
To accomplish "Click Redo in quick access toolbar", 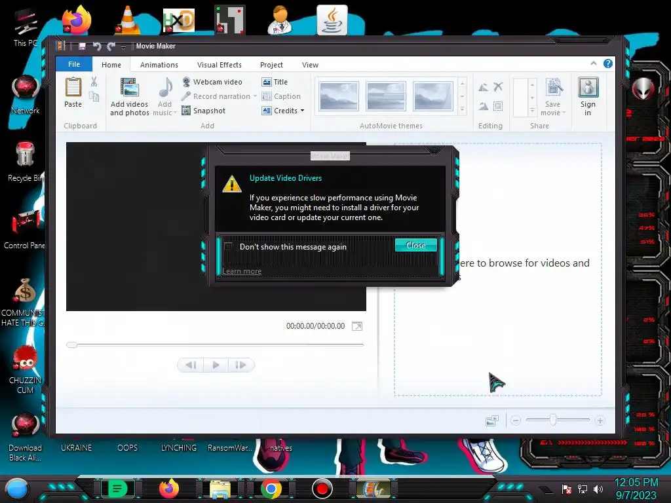I will coord(111,47).
